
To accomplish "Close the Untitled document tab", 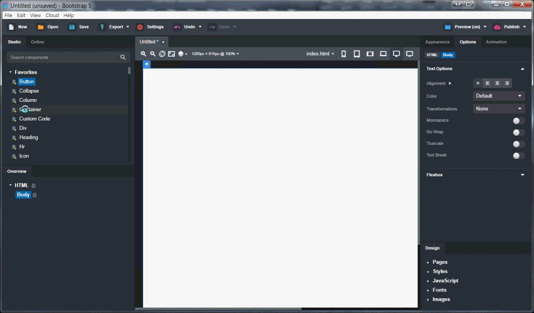I will tap(163, 42).
